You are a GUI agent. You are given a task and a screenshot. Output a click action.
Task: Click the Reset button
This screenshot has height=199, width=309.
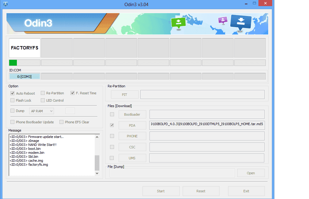201,191
